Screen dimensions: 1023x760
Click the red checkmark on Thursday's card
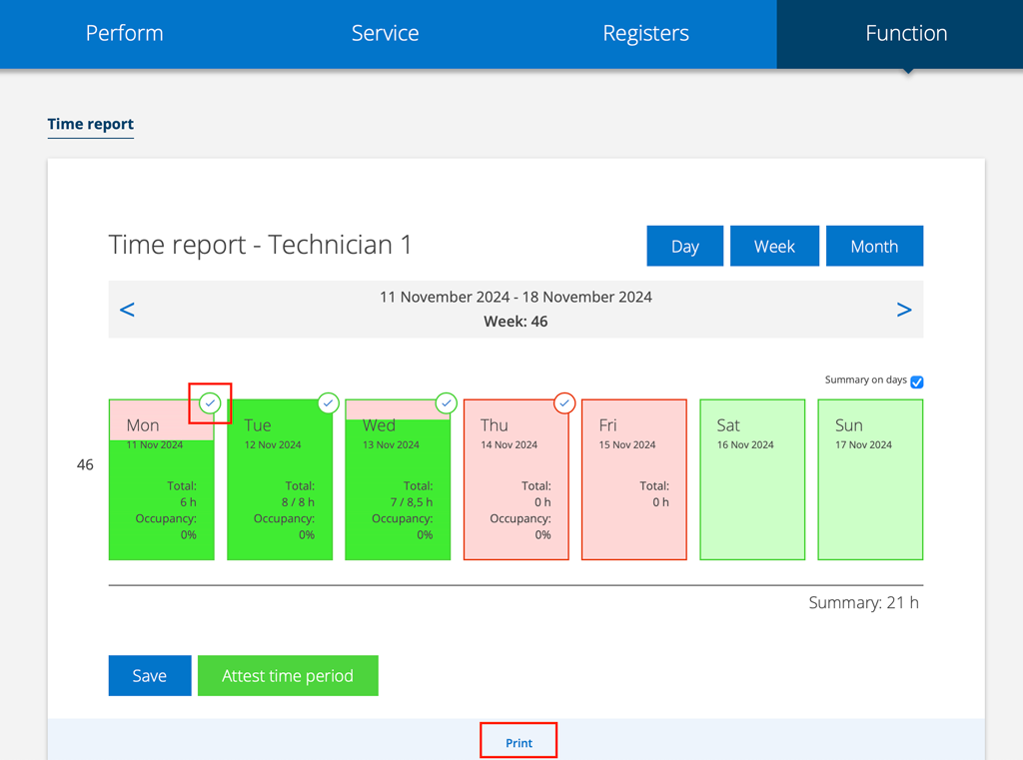(x=564, y=403)
